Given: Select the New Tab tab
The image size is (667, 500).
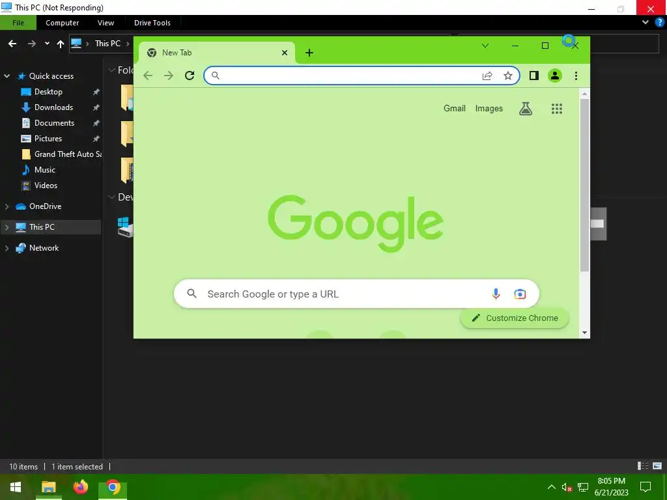Looking at the screenshot, I should pyautogui.click(x=216, y=53).
